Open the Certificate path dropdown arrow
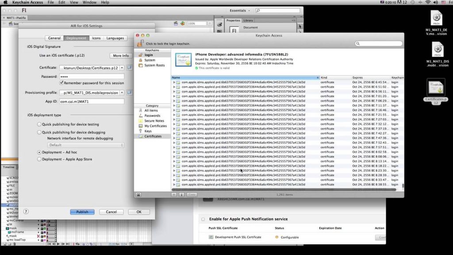The height and width of the screenshot is (255, 453). pyautogui.click(x=122, y=68)
